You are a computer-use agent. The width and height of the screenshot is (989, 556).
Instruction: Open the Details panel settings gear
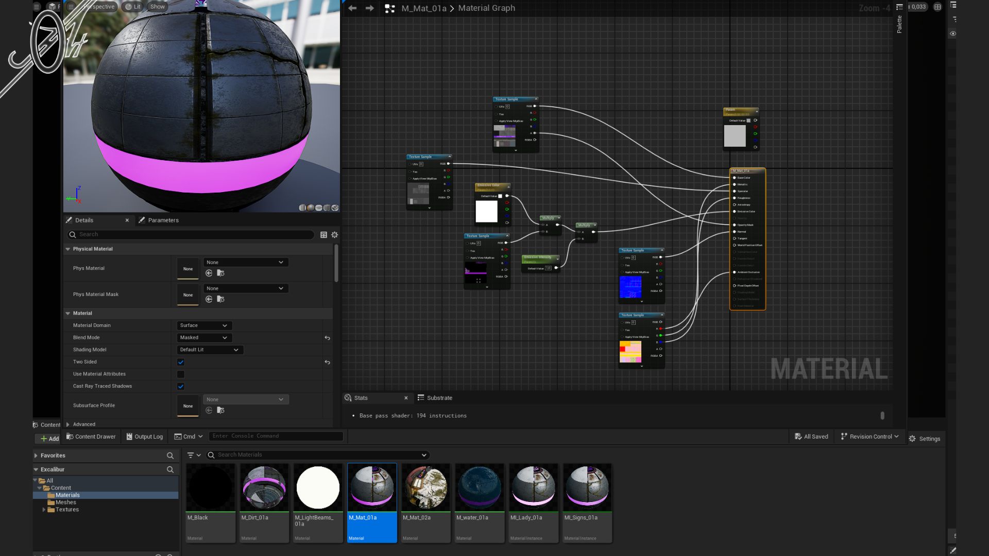point(335,235)
